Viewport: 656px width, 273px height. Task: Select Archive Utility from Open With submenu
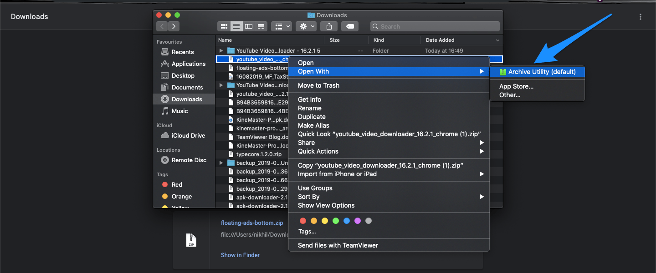538,72
